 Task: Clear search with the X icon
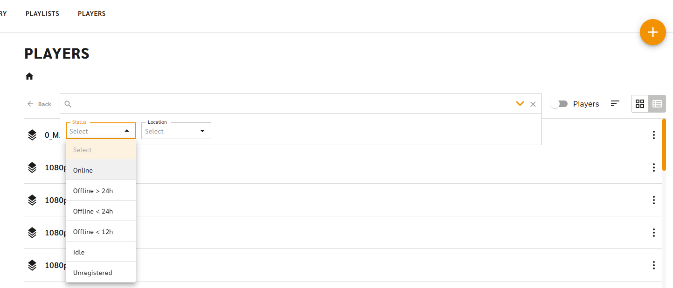[x=533, y=104]
